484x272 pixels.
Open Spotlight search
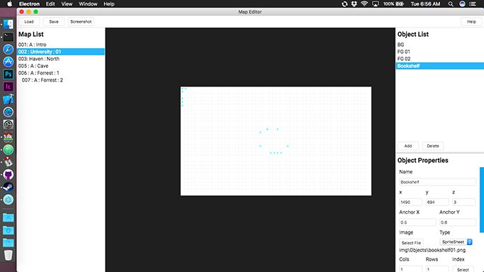coord(451,4)
